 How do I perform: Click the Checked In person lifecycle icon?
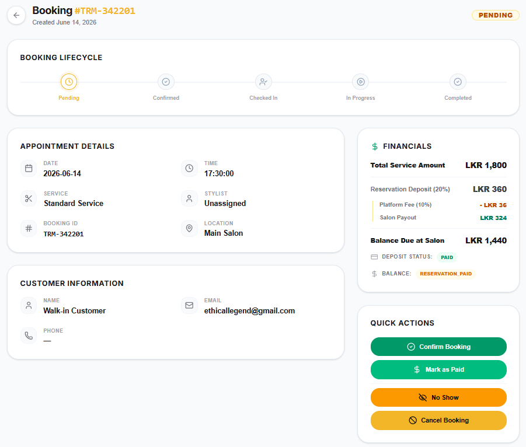tap(263, 82)
